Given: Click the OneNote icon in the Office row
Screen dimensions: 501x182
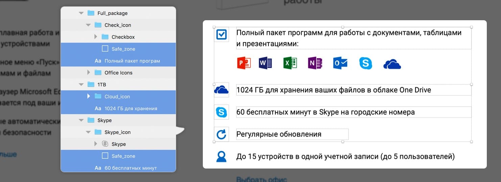Looking at the screenshot, I should tap(315, 63).
